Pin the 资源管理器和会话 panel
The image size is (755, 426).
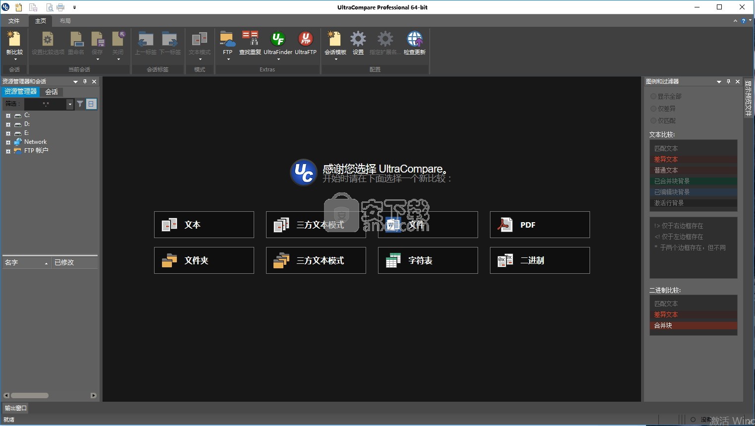tap(85, 81)
